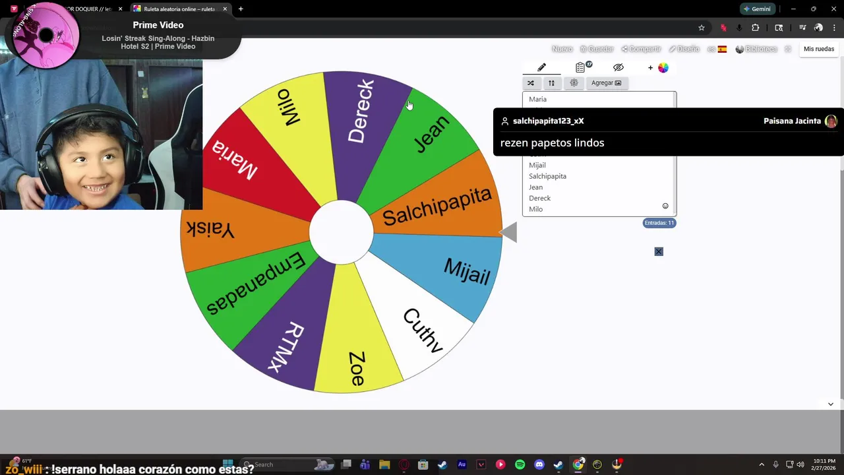Open the pencil edit entries tab
This screenshot has width=844, height=475.
541,67
